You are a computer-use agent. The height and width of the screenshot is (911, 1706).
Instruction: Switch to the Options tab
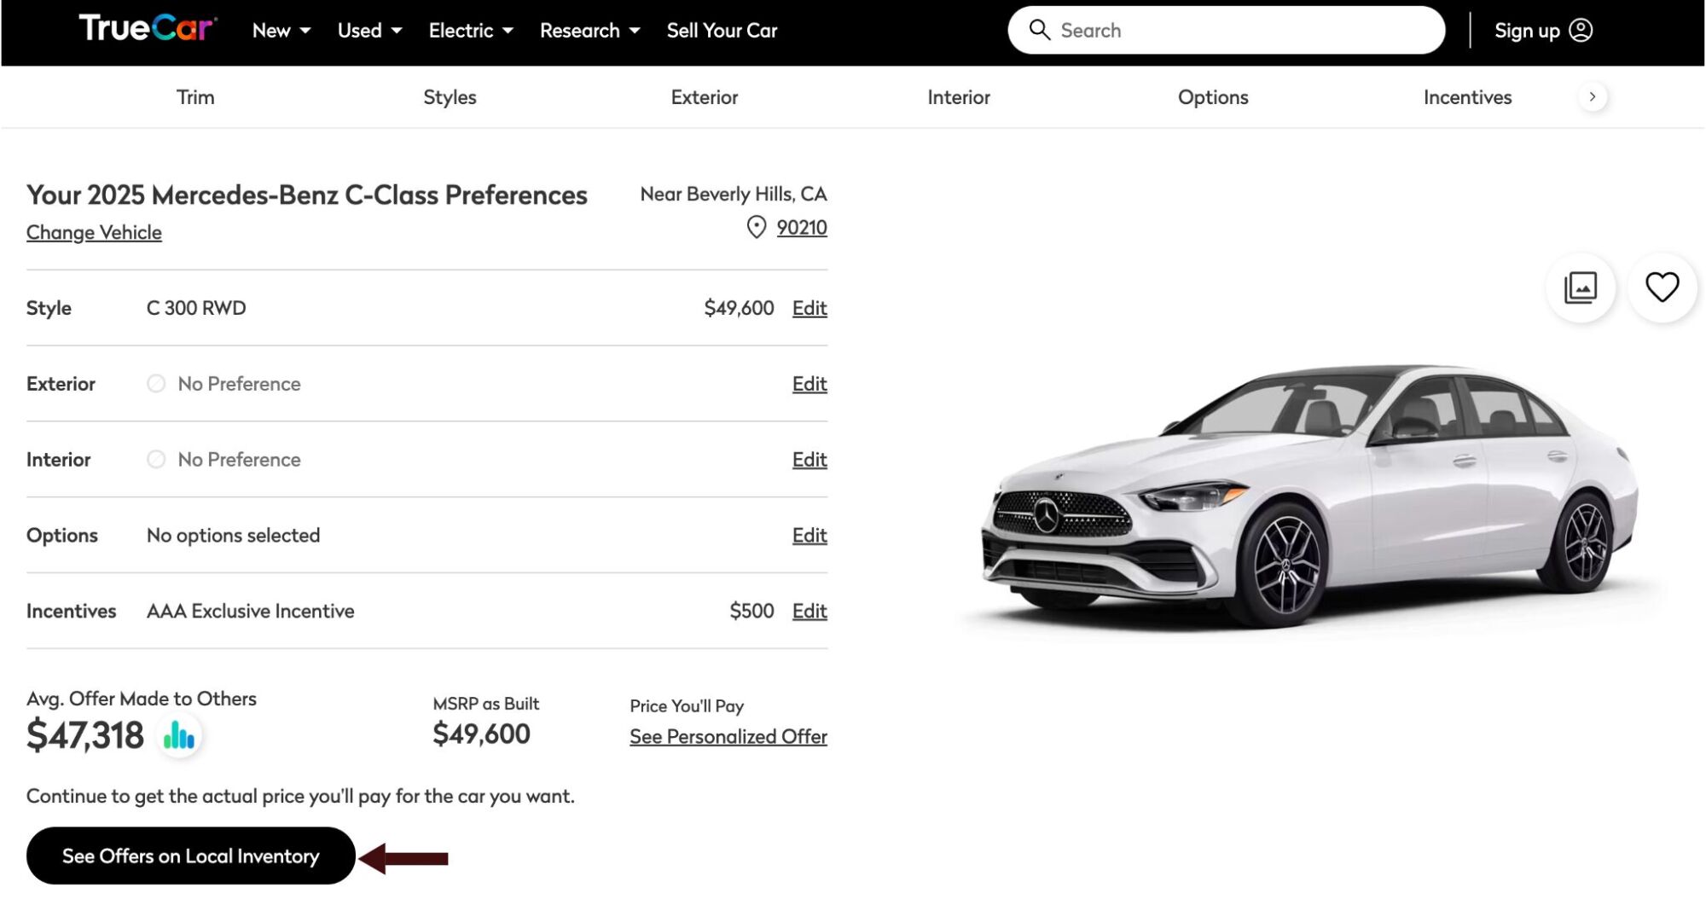pyautogui.click(x=1213, y=97)
